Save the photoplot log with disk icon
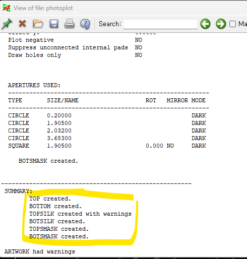The width and height of the screenshot is (247, 259). click(54, 24)
